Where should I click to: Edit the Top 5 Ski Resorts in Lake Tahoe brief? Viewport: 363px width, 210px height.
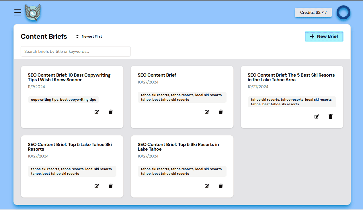click(x=207, y=186)
